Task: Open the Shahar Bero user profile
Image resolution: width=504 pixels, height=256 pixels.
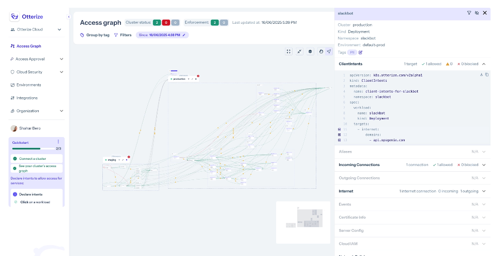Action: coord(26,128)
